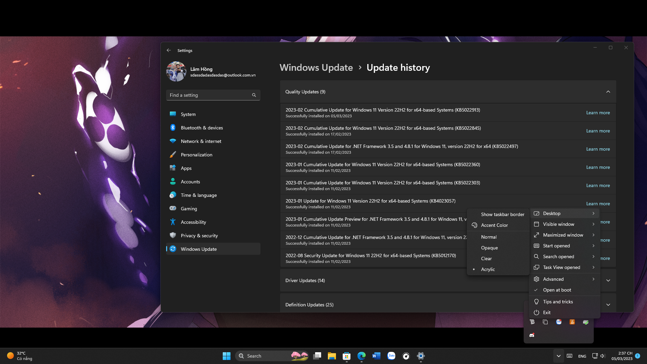The image size is (647, 364).
Task: Click the Windows Update breadcrumb link
Action: click(x=316, y=67)
